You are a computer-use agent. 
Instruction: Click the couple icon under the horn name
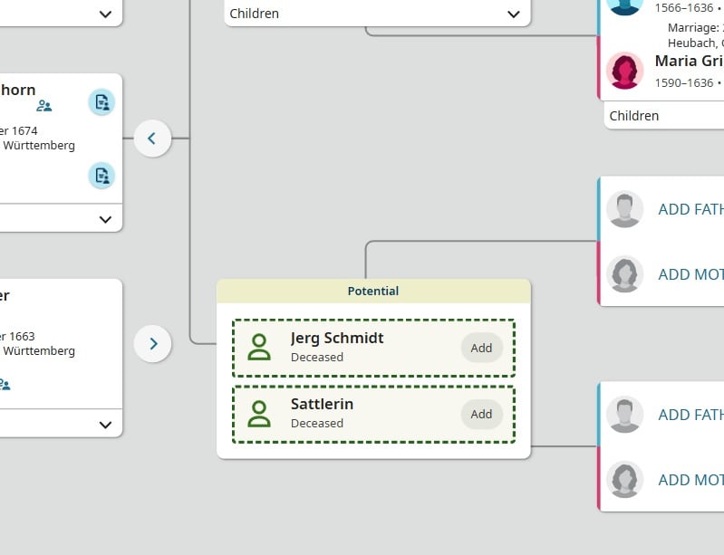[x=43, y=106]
